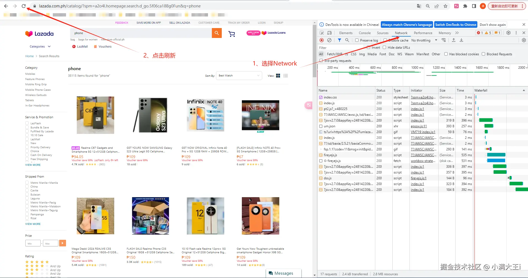The width and height of the screenshot is (528, 278).
Task: Select the Network tab
Action: tap(401, 33)
